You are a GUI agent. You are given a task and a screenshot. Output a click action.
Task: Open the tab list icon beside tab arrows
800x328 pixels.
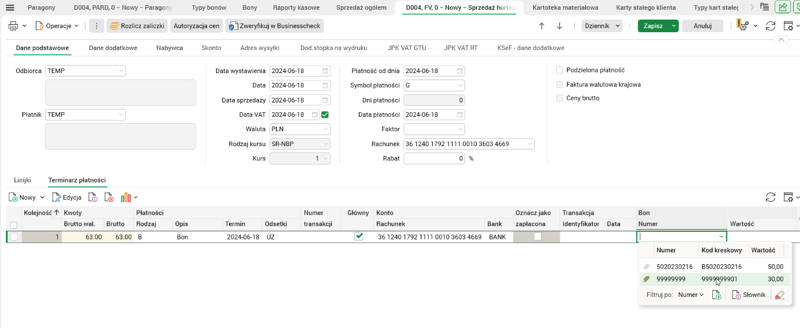pyautogui.click(x=764, y=7)
